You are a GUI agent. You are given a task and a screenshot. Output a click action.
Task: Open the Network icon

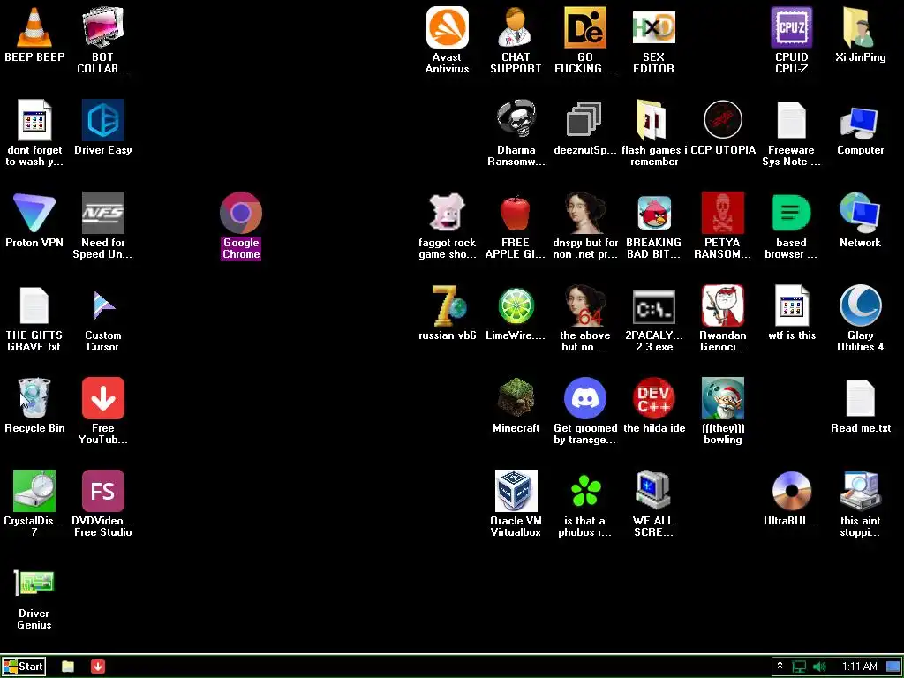860,213
